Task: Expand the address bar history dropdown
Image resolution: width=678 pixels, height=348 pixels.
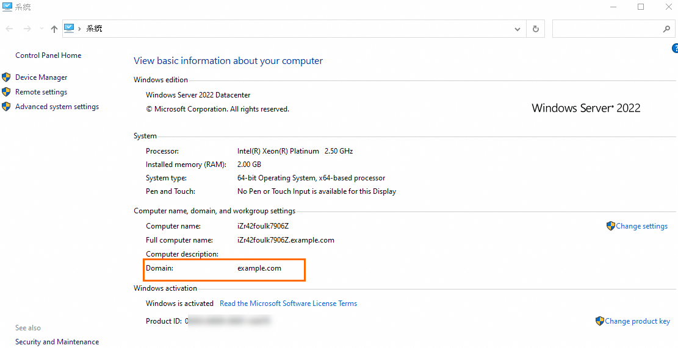Action: click(518, 29)
